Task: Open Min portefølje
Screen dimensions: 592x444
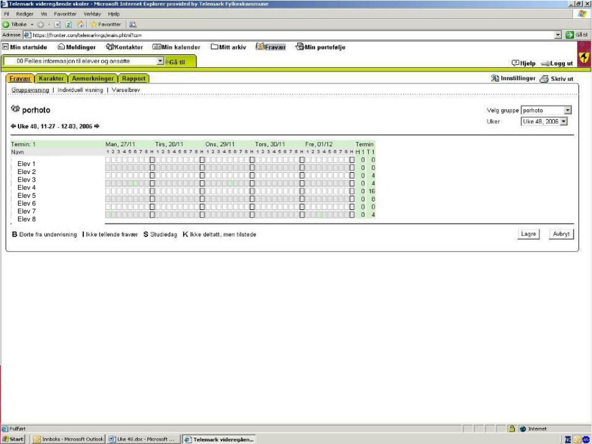Action: point(320,47)
